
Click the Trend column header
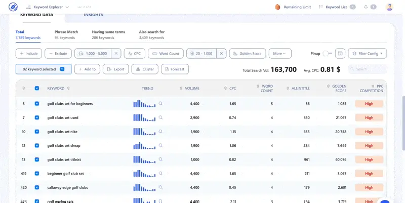147,88
